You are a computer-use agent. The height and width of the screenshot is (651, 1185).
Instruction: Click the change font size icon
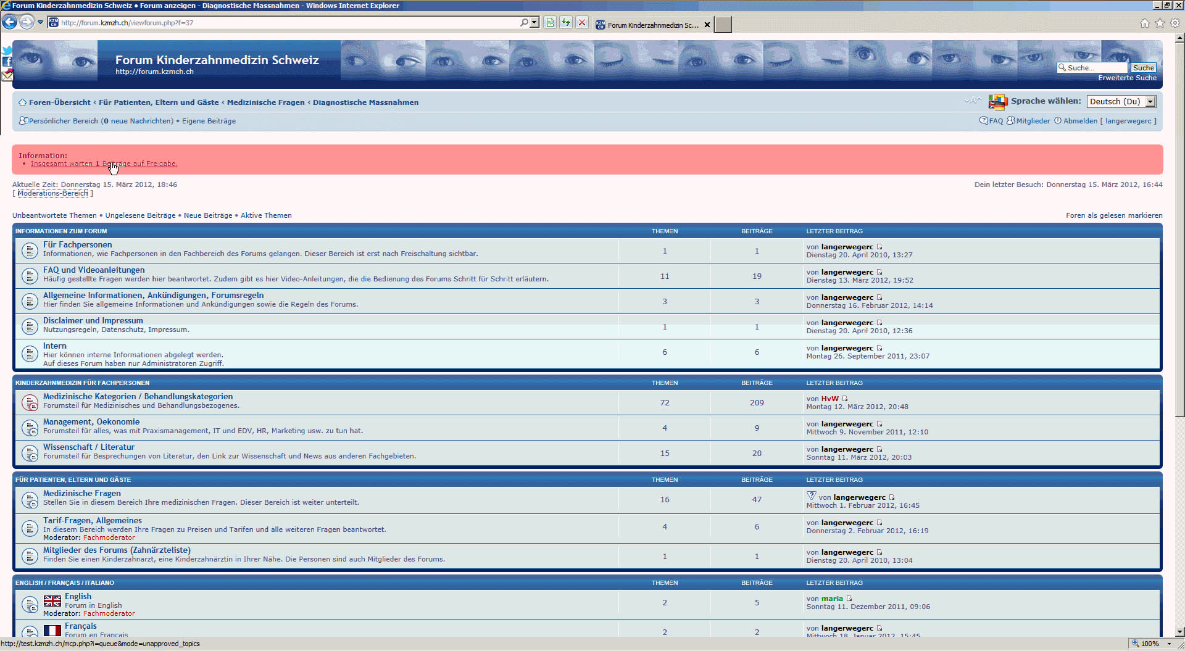coord(972,101)
